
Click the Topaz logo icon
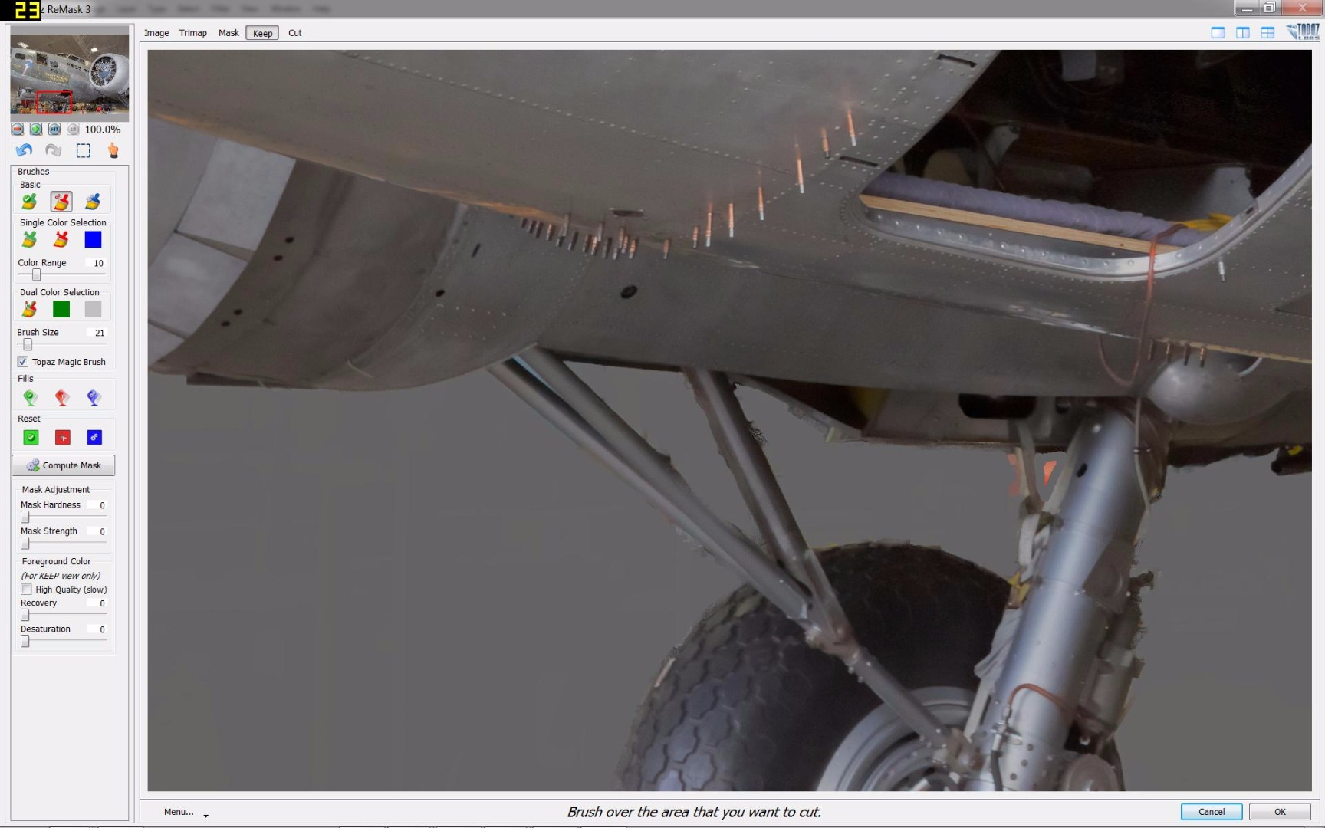(1303, 31)
